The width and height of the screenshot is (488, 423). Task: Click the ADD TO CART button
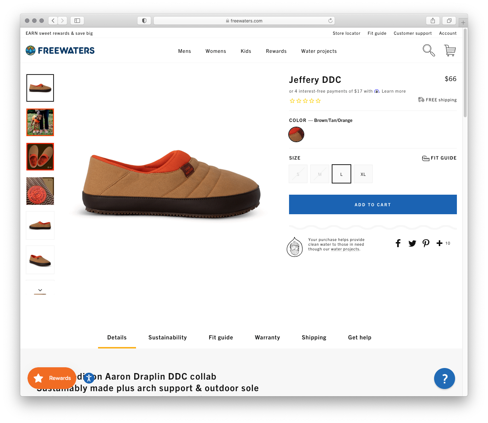(x=373, y=204)
